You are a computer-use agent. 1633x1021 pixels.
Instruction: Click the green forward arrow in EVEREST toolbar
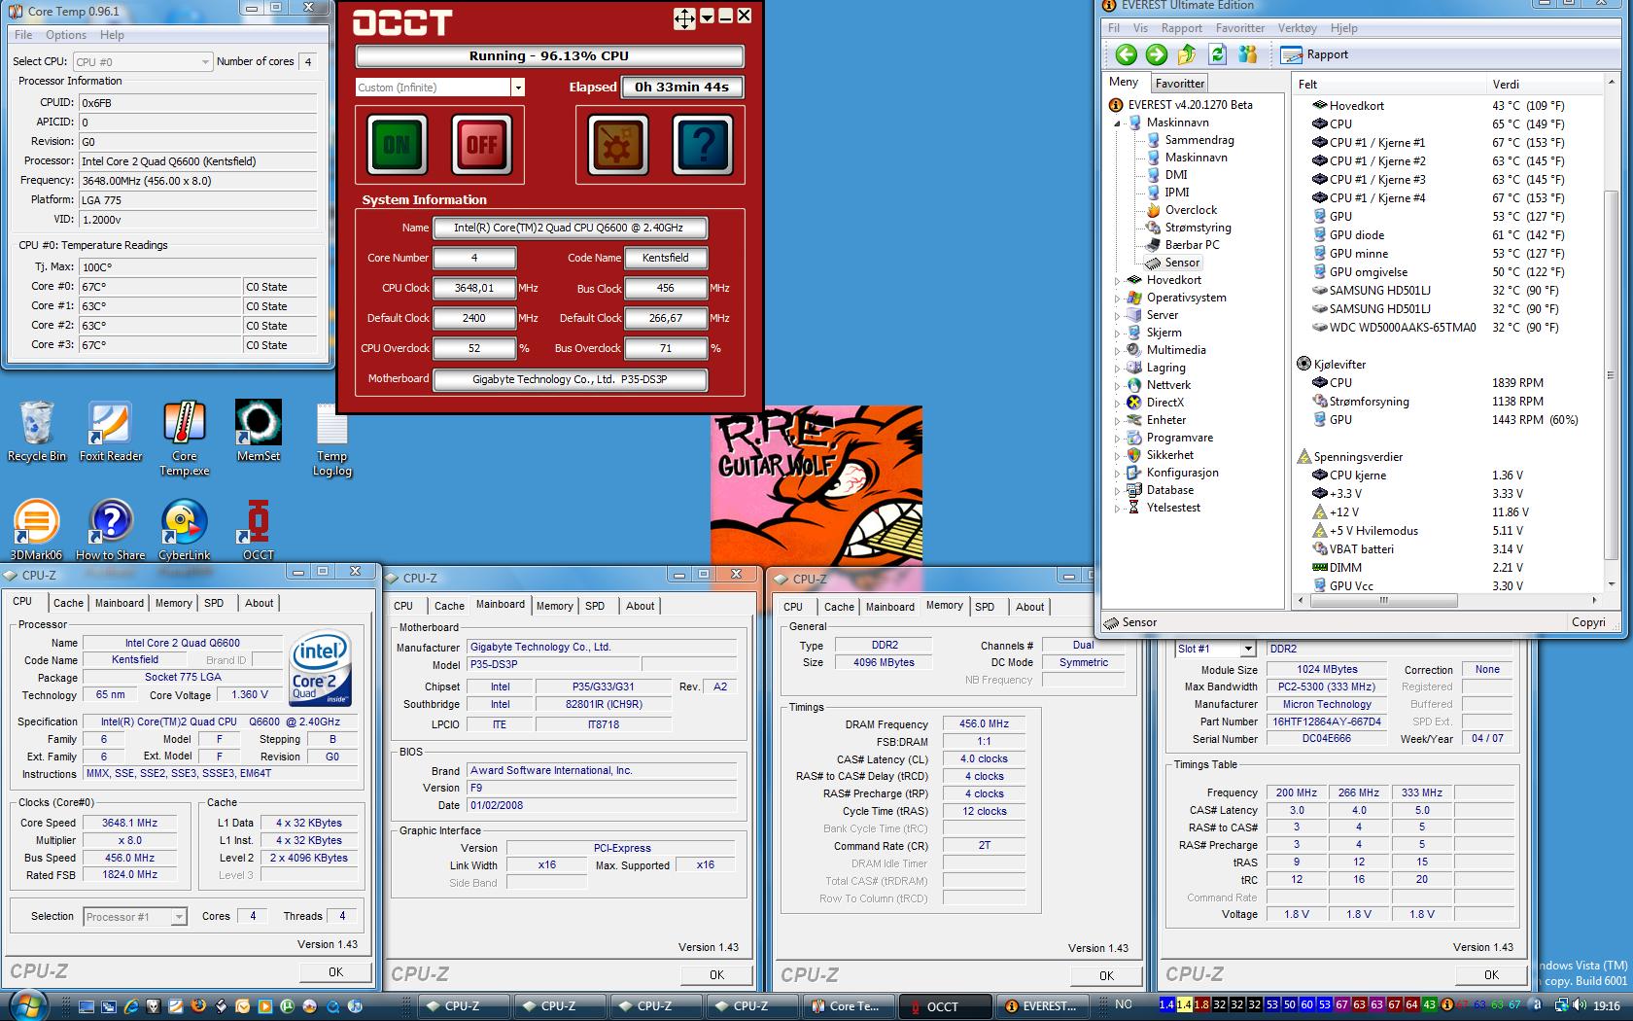[x=1156, y=54]
